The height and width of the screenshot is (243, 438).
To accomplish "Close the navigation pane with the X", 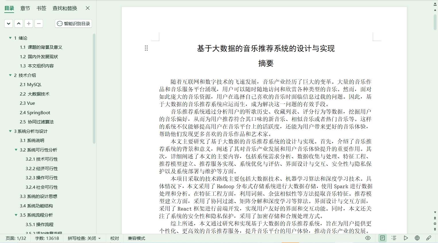I will tap(88, 8).
